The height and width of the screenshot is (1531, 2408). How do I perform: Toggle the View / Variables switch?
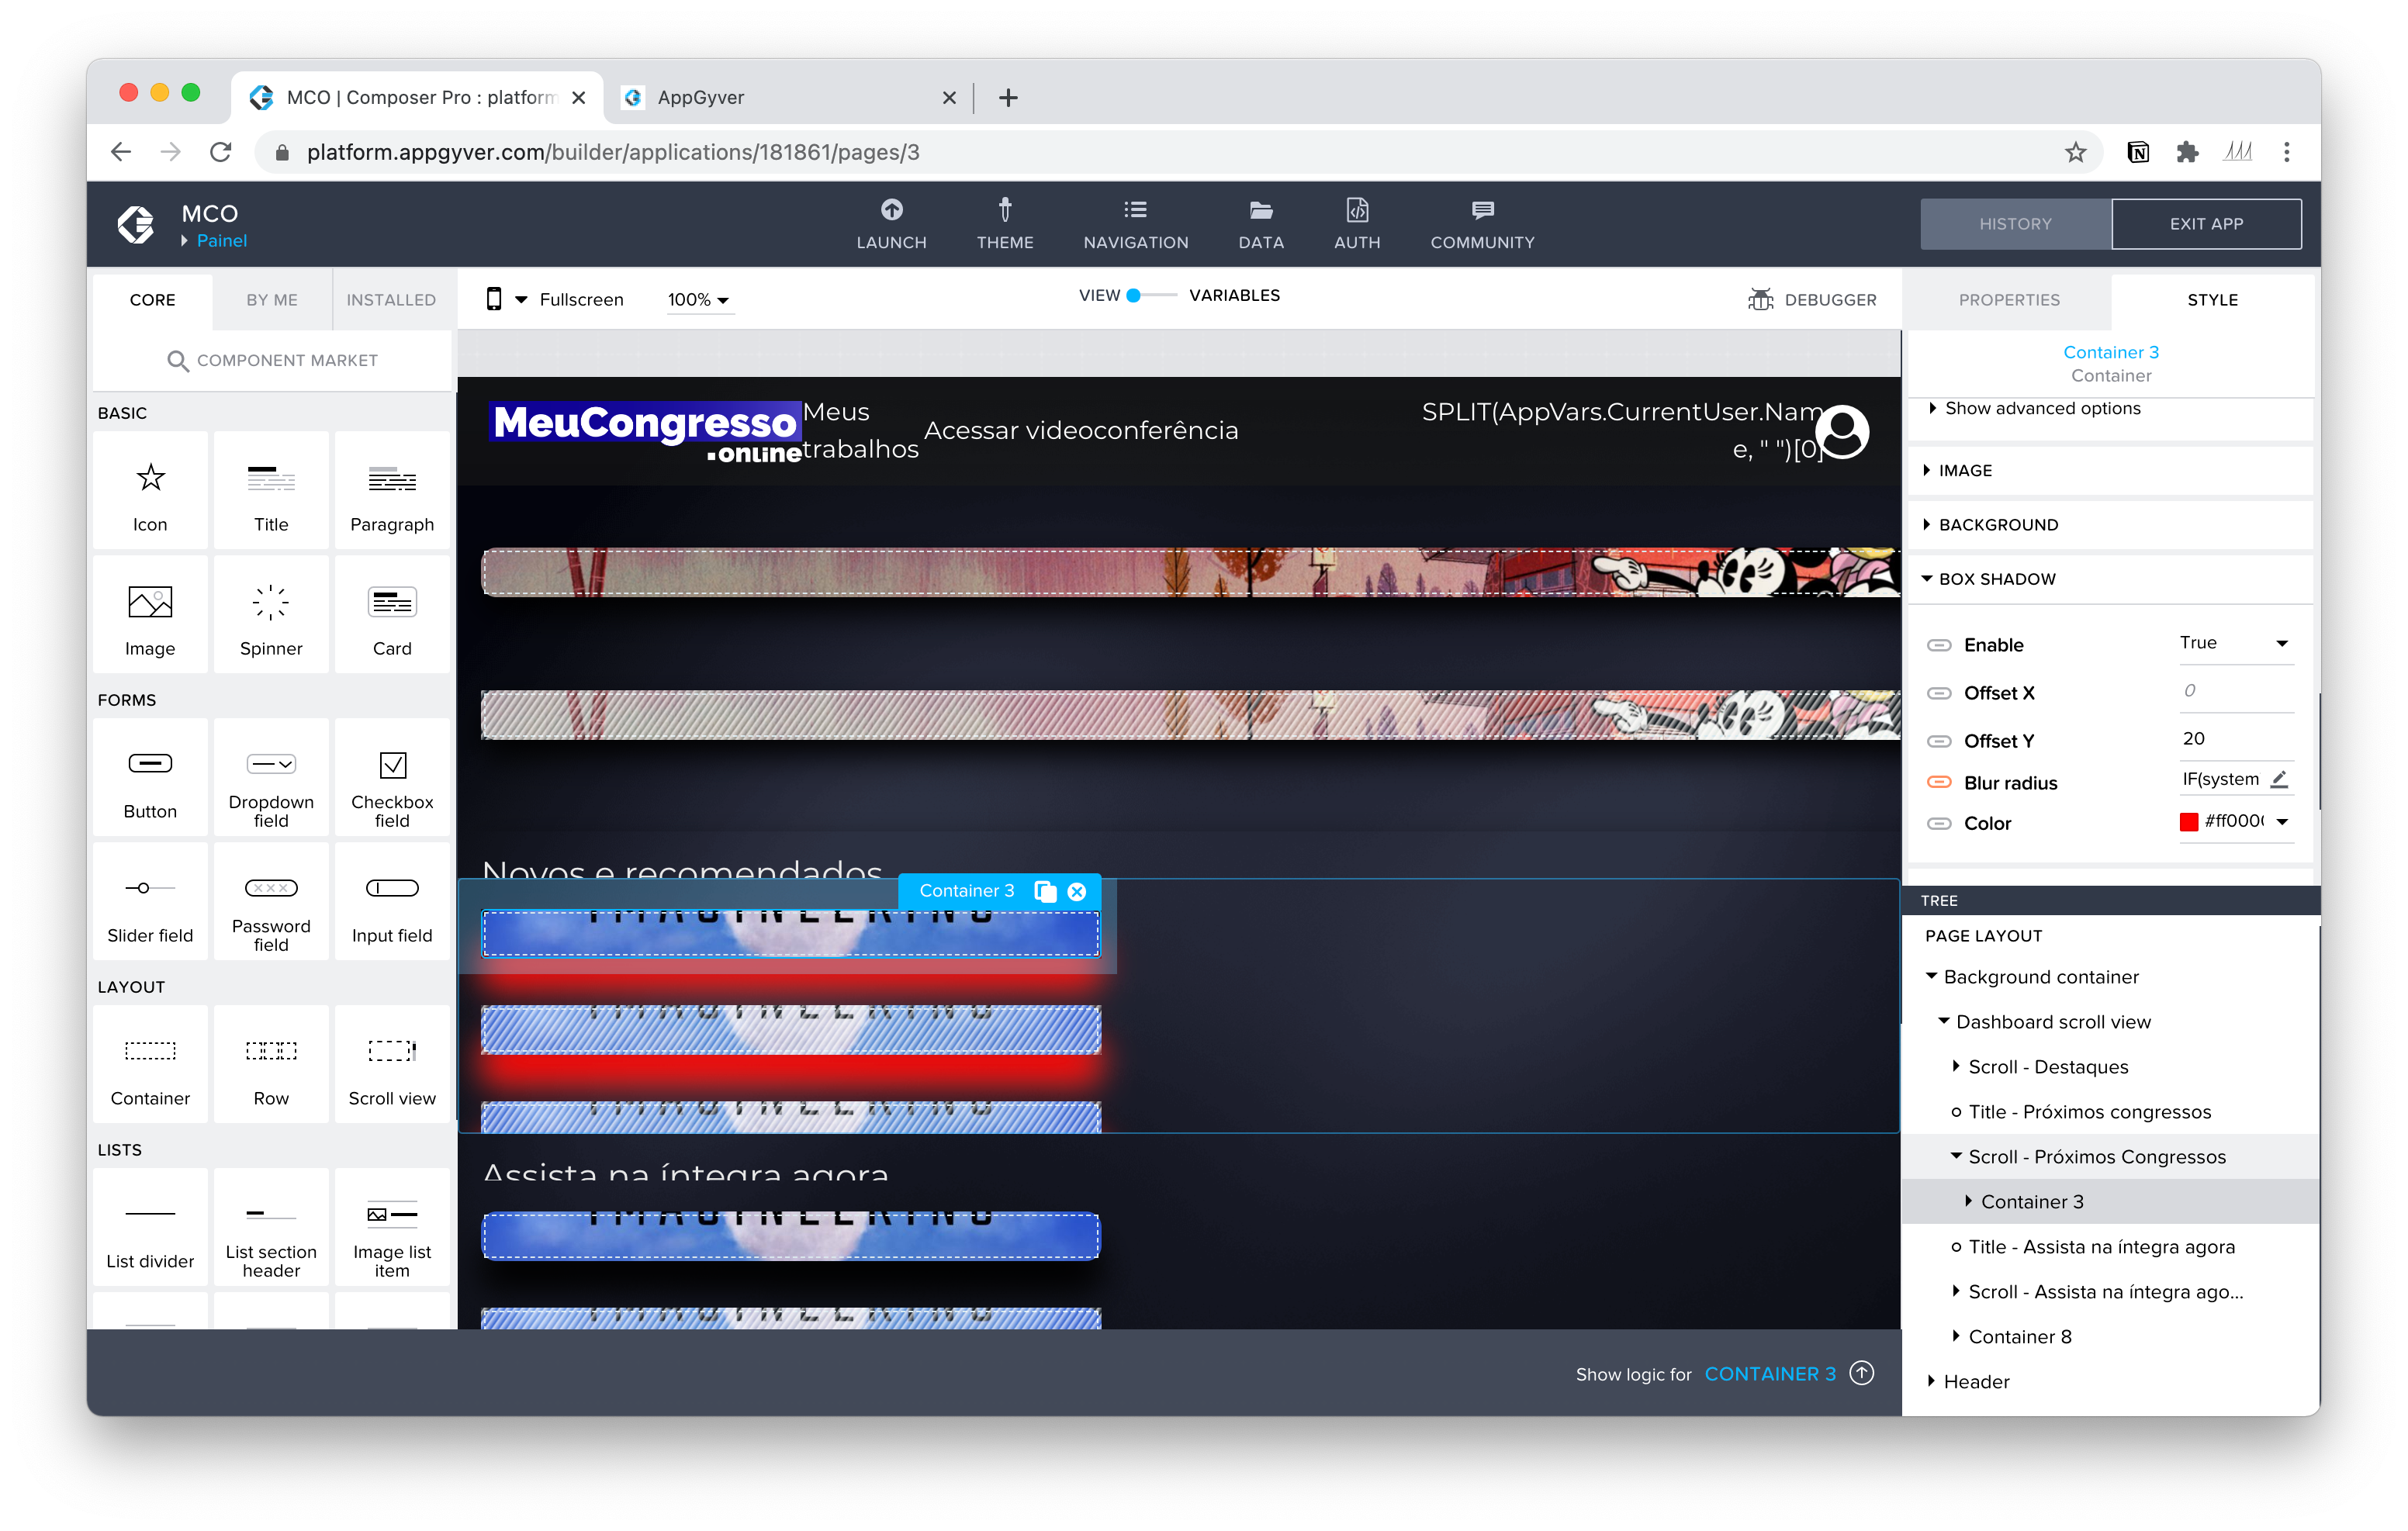point(1150,295)
